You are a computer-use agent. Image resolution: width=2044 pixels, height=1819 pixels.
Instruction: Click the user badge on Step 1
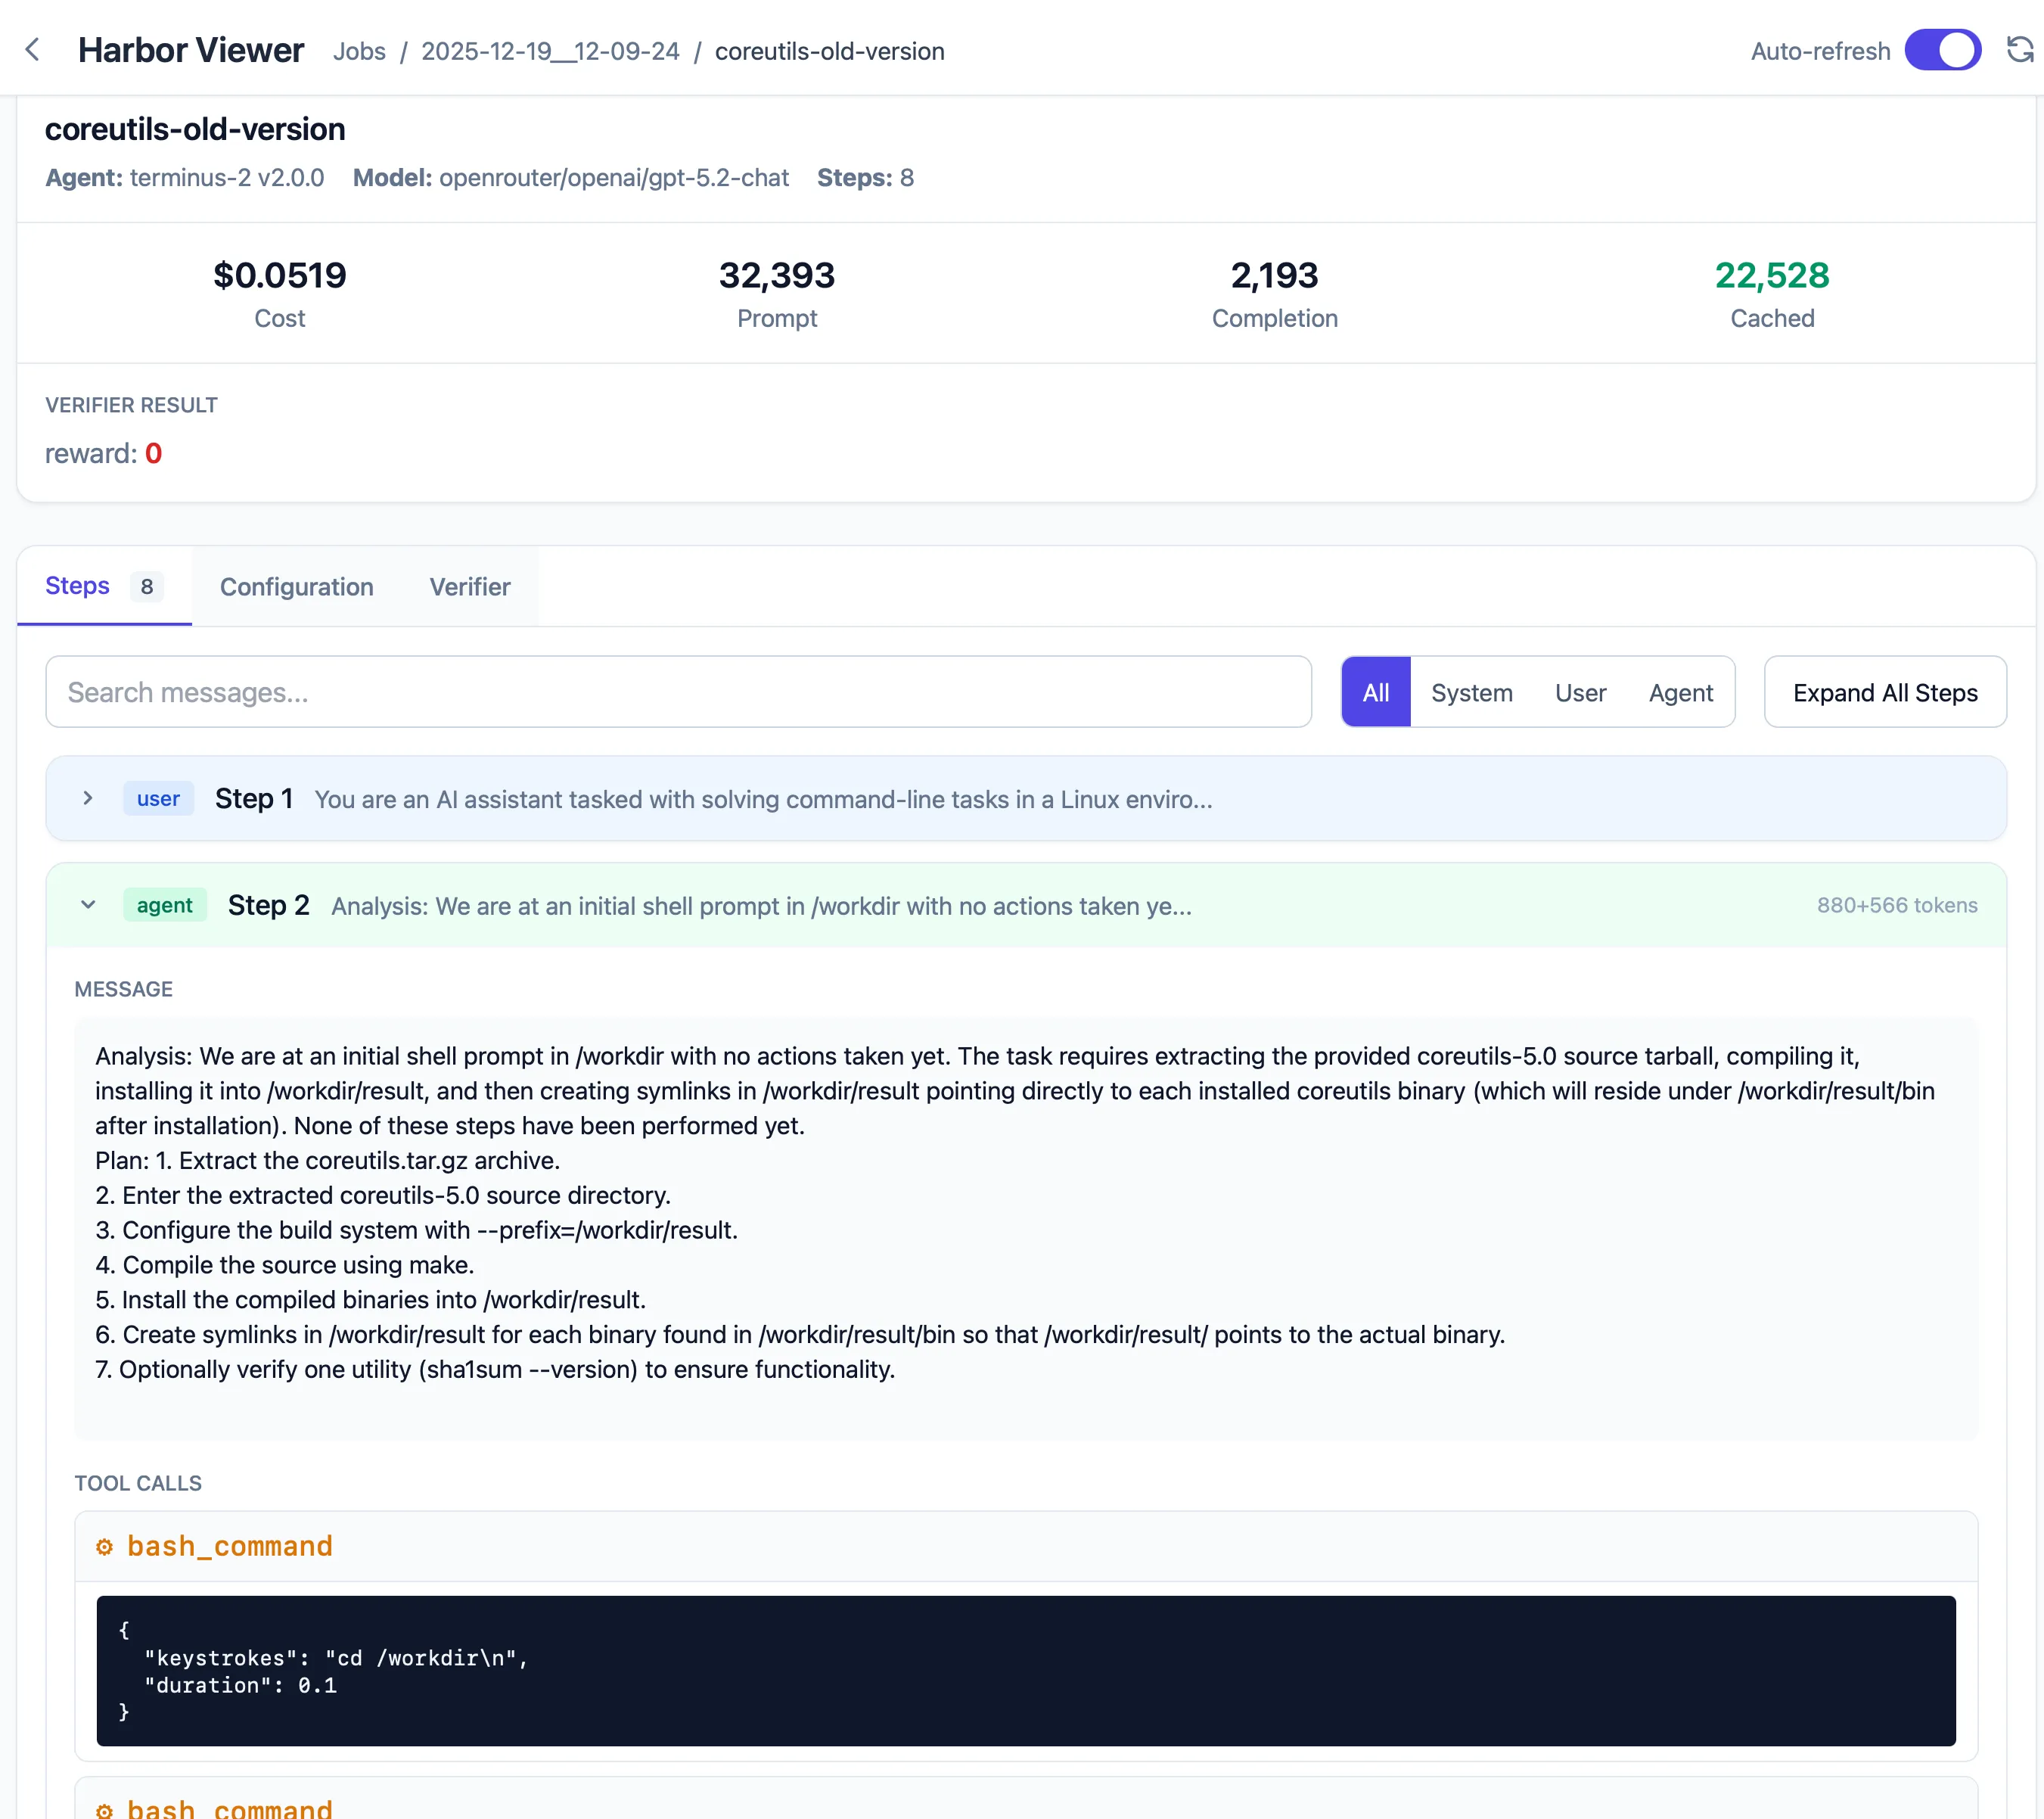tap(158, 799)
